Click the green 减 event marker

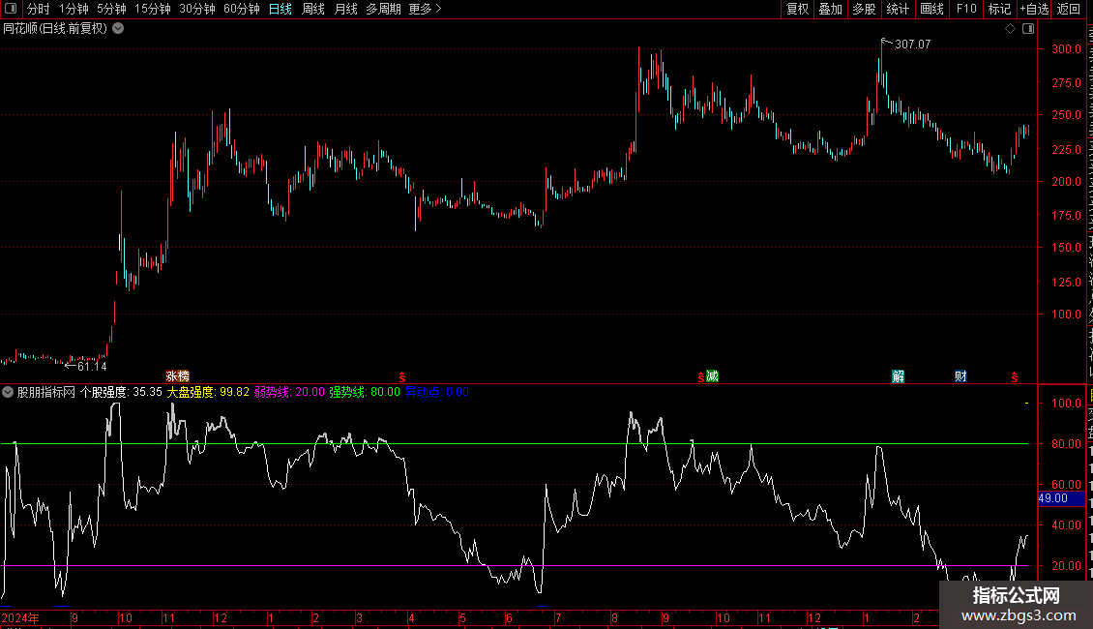pyautogui.click(x=713, y=376)
